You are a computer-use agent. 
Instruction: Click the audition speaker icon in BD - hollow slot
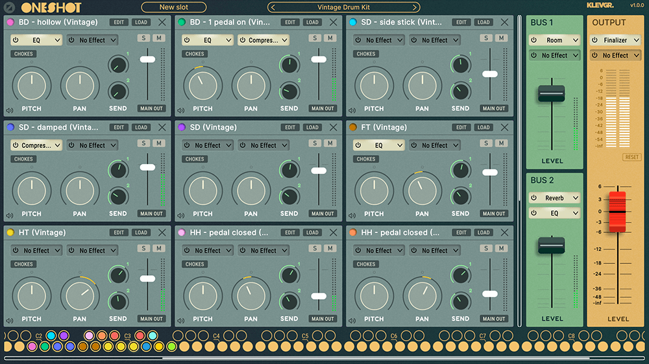10,110
